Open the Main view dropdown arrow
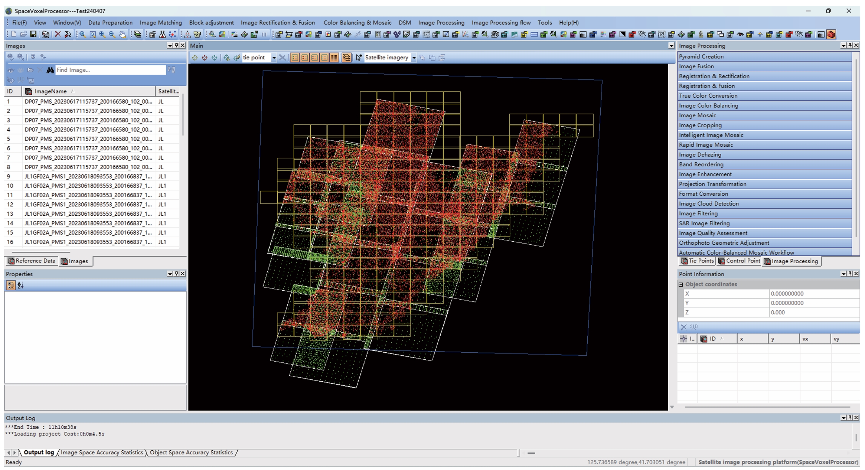 671,46
